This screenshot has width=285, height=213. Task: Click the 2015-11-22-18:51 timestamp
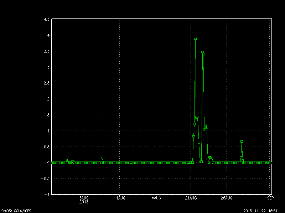pyautogui.click(x=260, y=211)
